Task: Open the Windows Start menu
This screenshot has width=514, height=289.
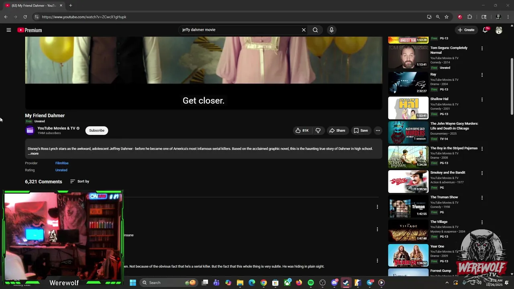Action: (133, 283)
